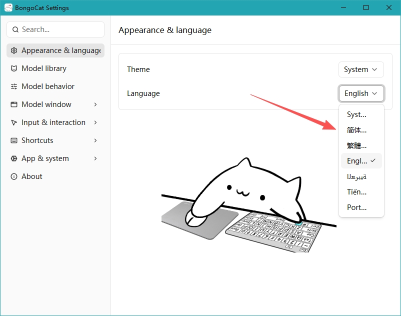Open Input & interaction section
This screenshot has height=316, width=401.
pyautogui.click(x=55, y=122)
